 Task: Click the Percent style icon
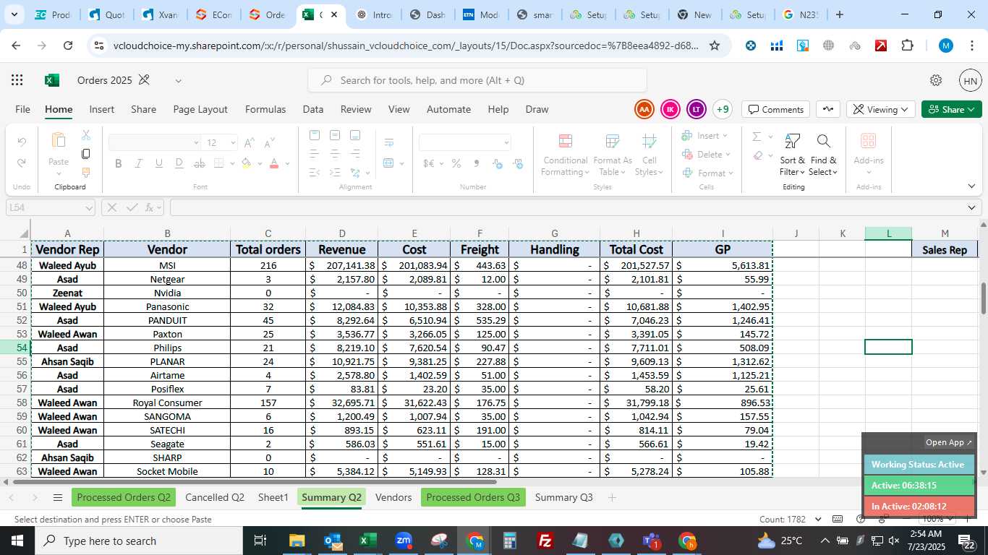pos(456,164)
